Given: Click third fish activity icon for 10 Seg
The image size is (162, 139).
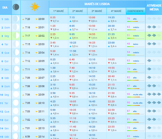Looking at the screenshot, I should [x=159, y=94].
